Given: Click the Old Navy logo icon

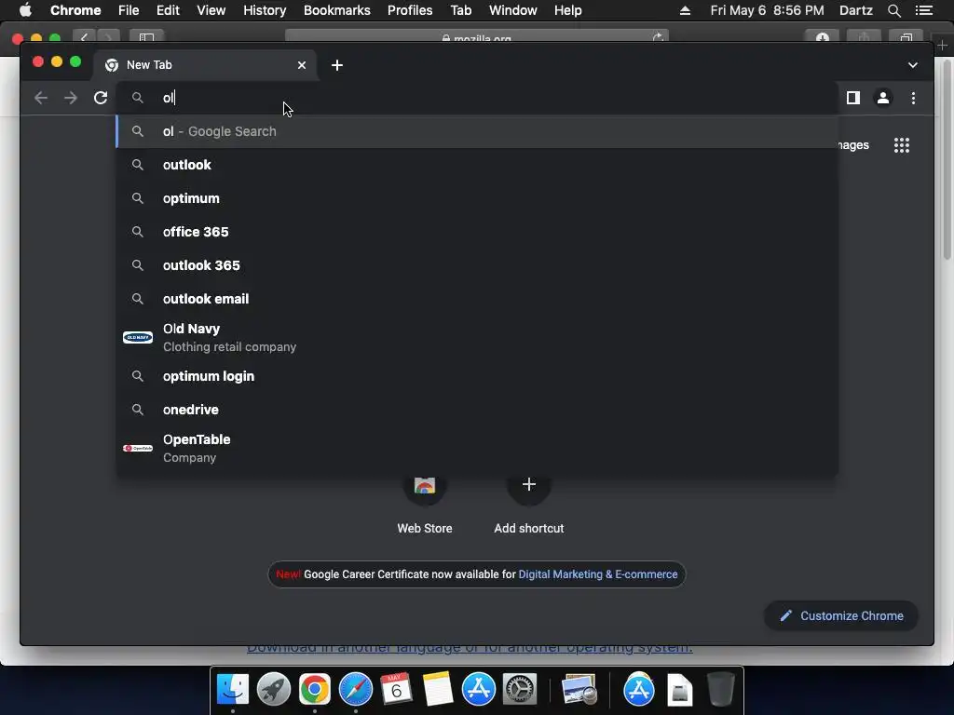Looking at the screenshot, I should [x=138, y=337].
